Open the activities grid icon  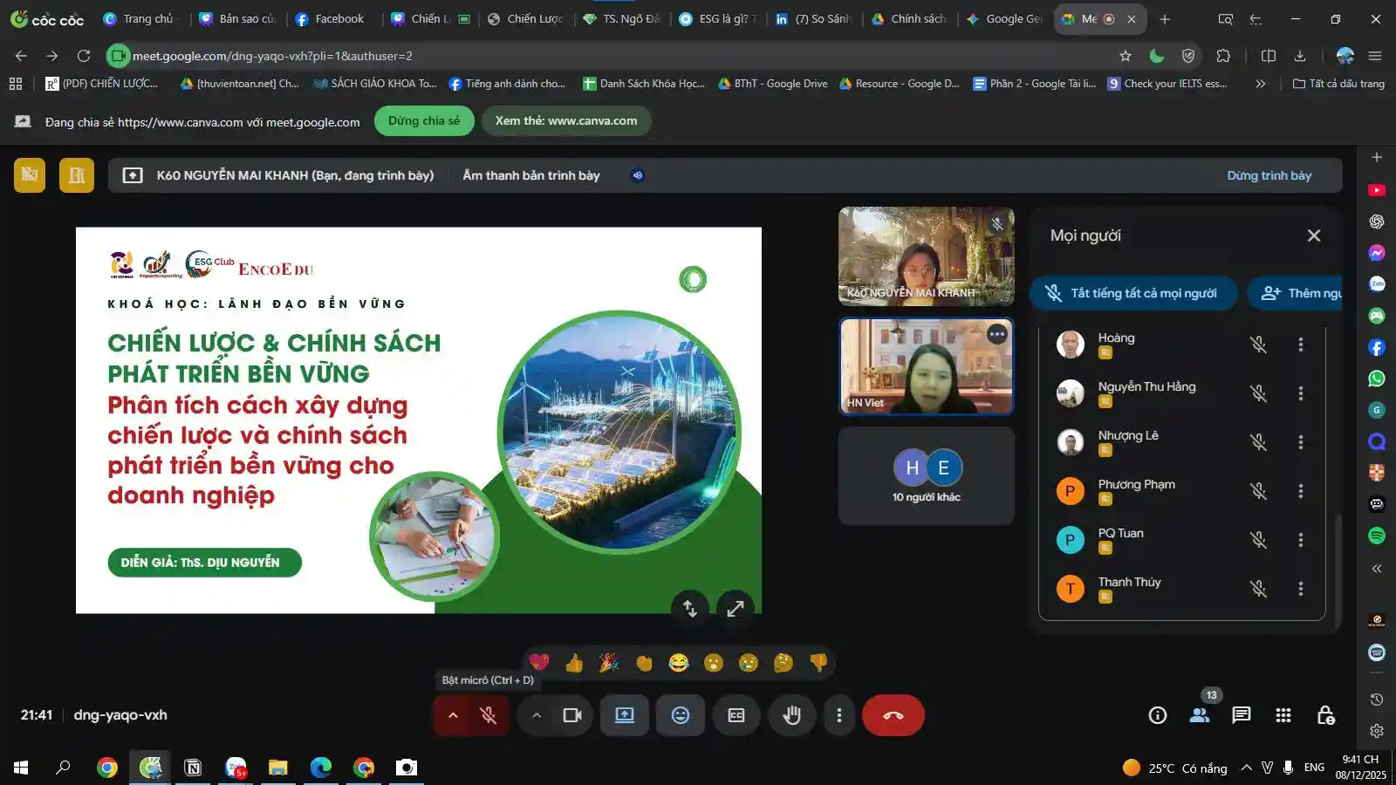(1283, 715)
